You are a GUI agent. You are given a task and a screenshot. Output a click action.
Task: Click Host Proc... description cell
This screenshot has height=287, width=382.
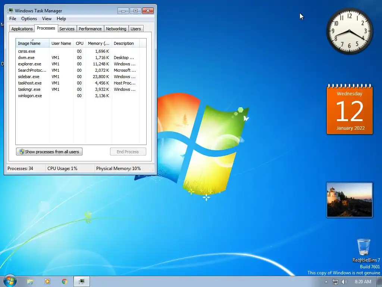pyautogui.click(x=125, y=83)
